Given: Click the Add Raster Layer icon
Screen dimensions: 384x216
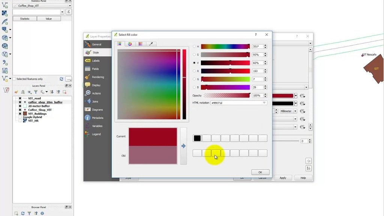Looking at the screenshot, I should 4,13.
